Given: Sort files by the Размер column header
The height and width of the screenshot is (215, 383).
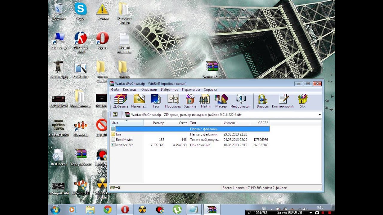Looking at the screenshot, I should pos(155,123).
